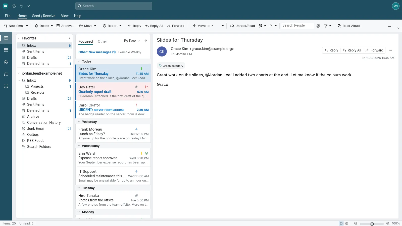The width and height of the screenshot is (402, 226).
Task: Toggle sort order arrow next to By Date
Action: 146,41
